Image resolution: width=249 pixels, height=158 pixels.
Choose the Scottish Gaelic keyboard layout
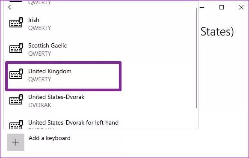101,49
